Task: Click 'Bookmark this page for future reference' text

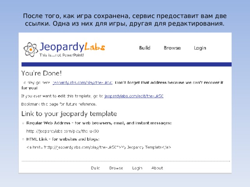Action: click(59, 104)
